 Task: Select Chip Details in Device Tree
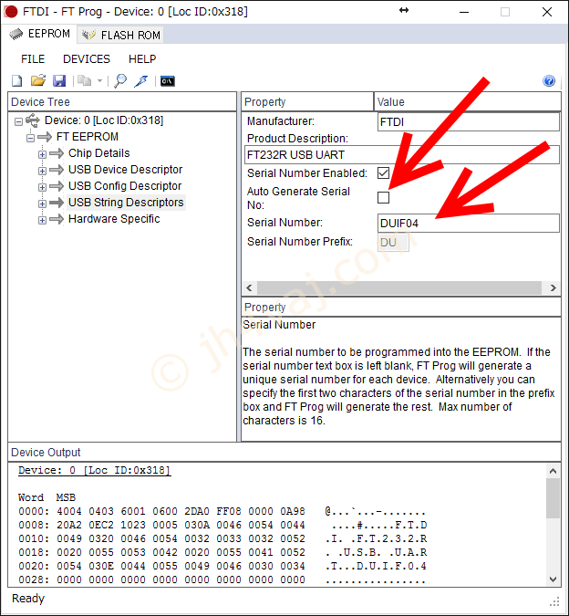point(98,152)
